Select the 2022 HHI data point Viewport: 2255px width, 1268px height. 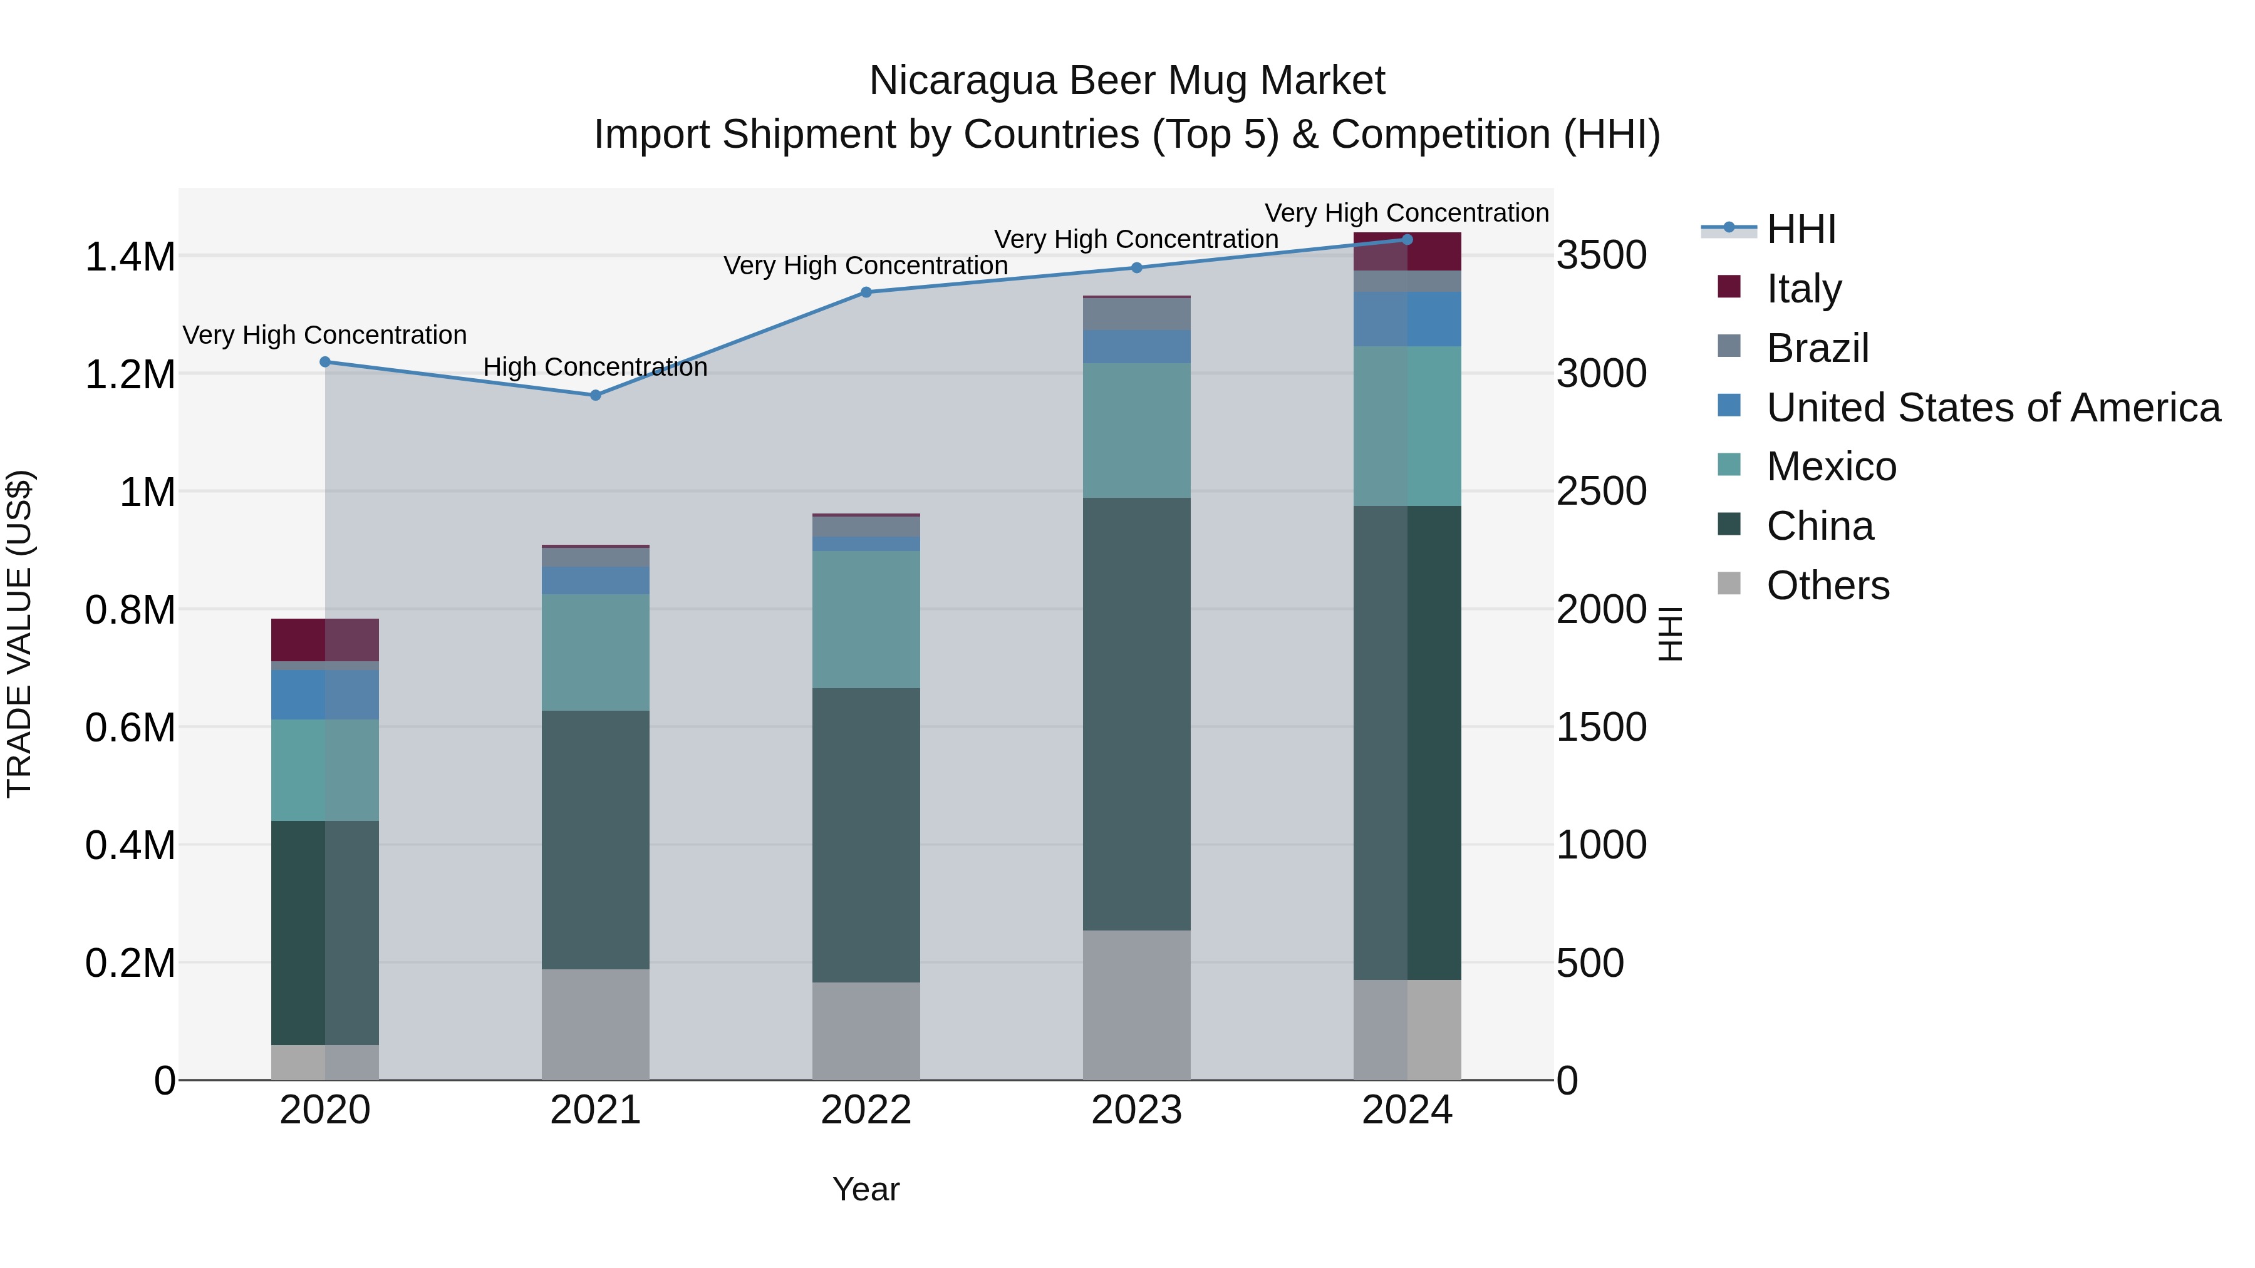pos(866,292)
